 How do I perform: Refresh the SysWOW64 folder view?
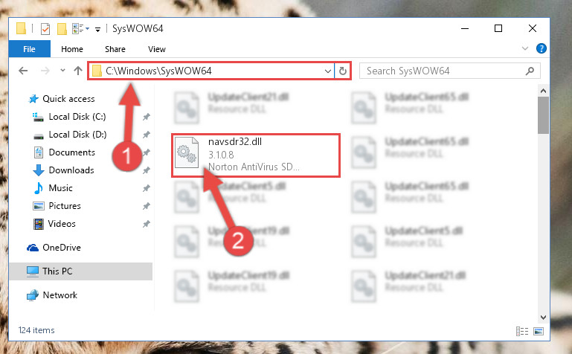(343, 71)
